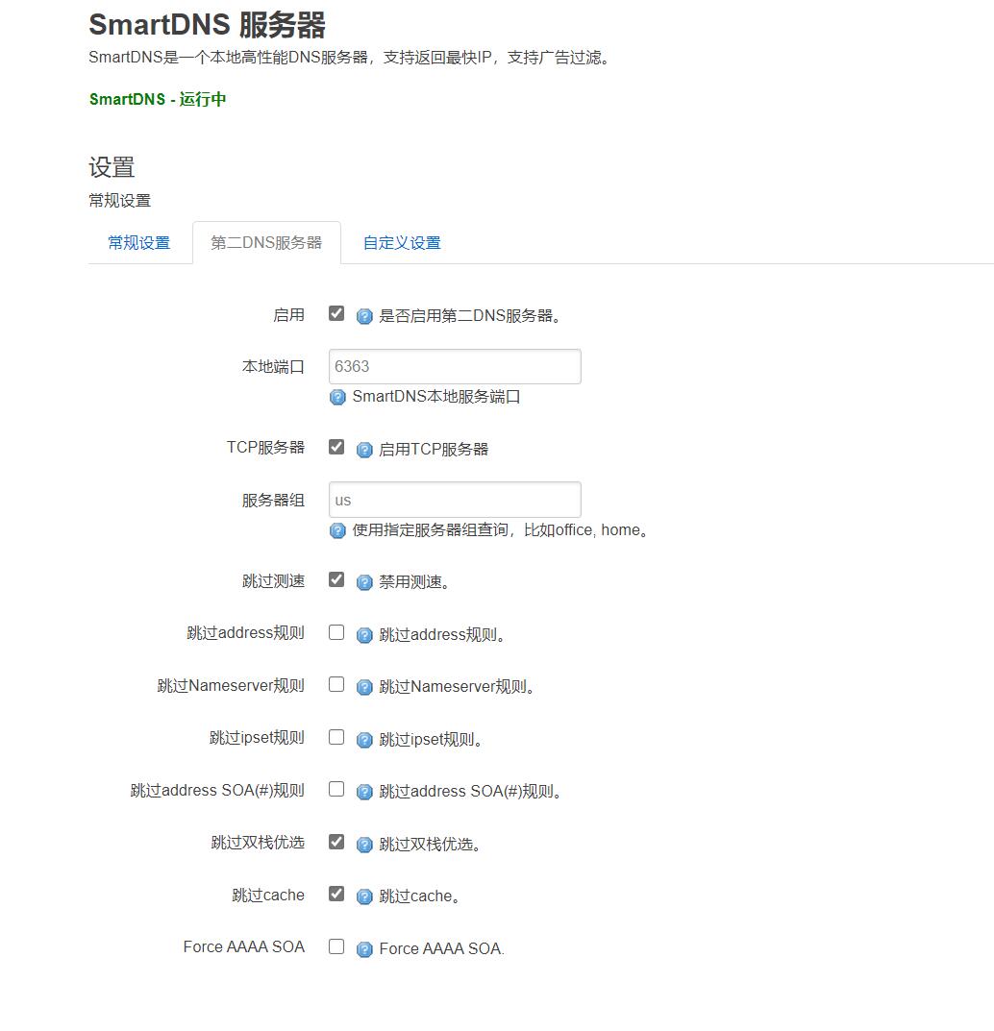Open the 自定义设置 tab

[402, 243]
